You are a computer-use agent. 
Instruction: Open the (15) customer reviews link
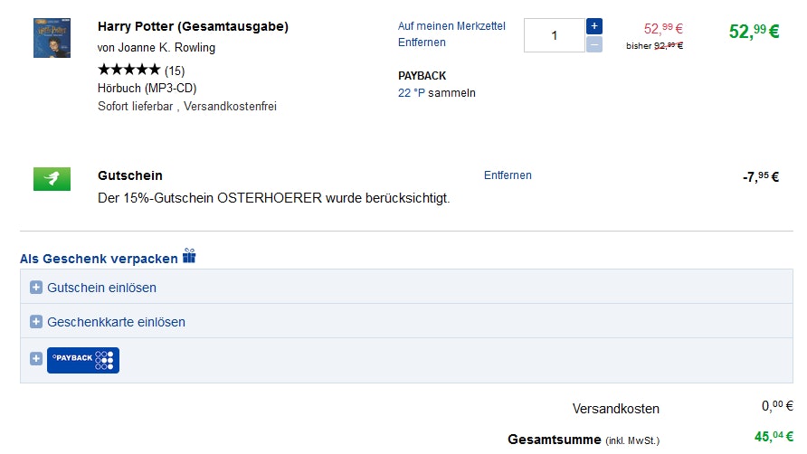click(175, 70)
